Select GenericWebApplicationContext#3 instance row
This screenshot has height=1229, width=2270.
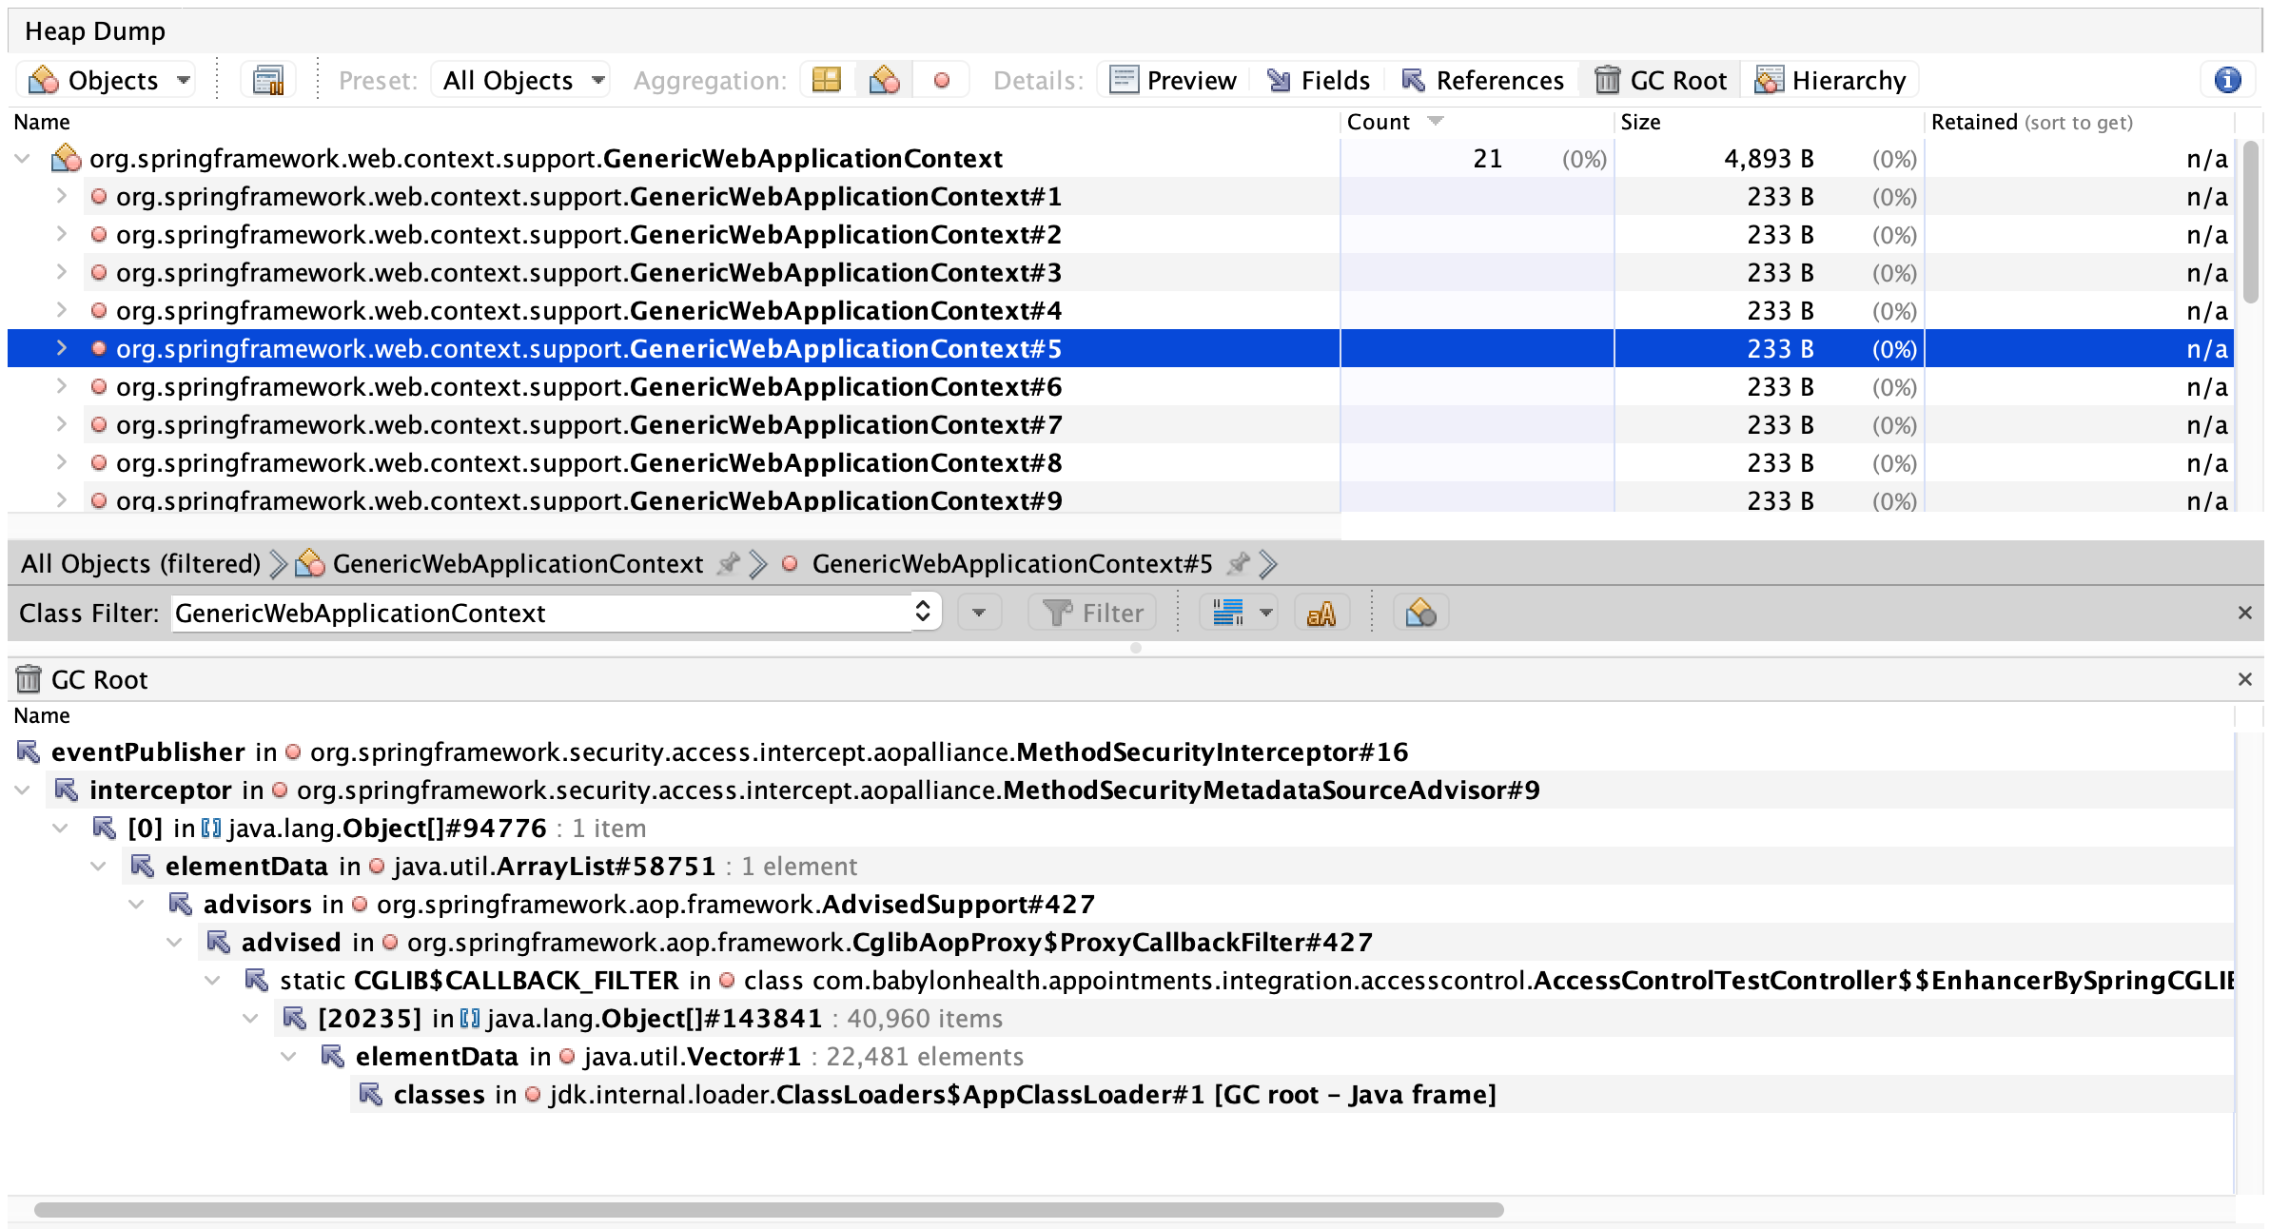[1121, 273]
